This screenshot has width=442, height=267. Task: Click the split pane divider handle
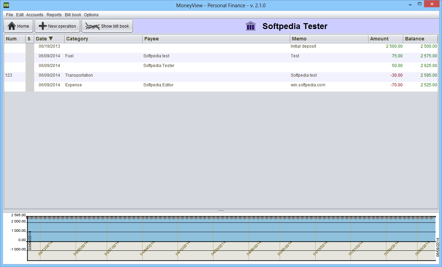click(x=221, y=211)
